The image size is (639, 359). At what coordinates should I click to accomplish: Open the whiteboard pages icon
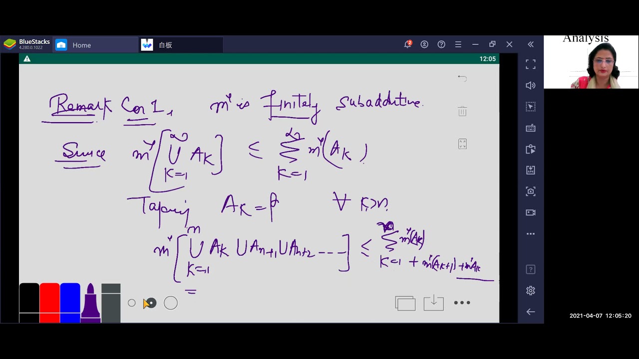click(405, 303)
